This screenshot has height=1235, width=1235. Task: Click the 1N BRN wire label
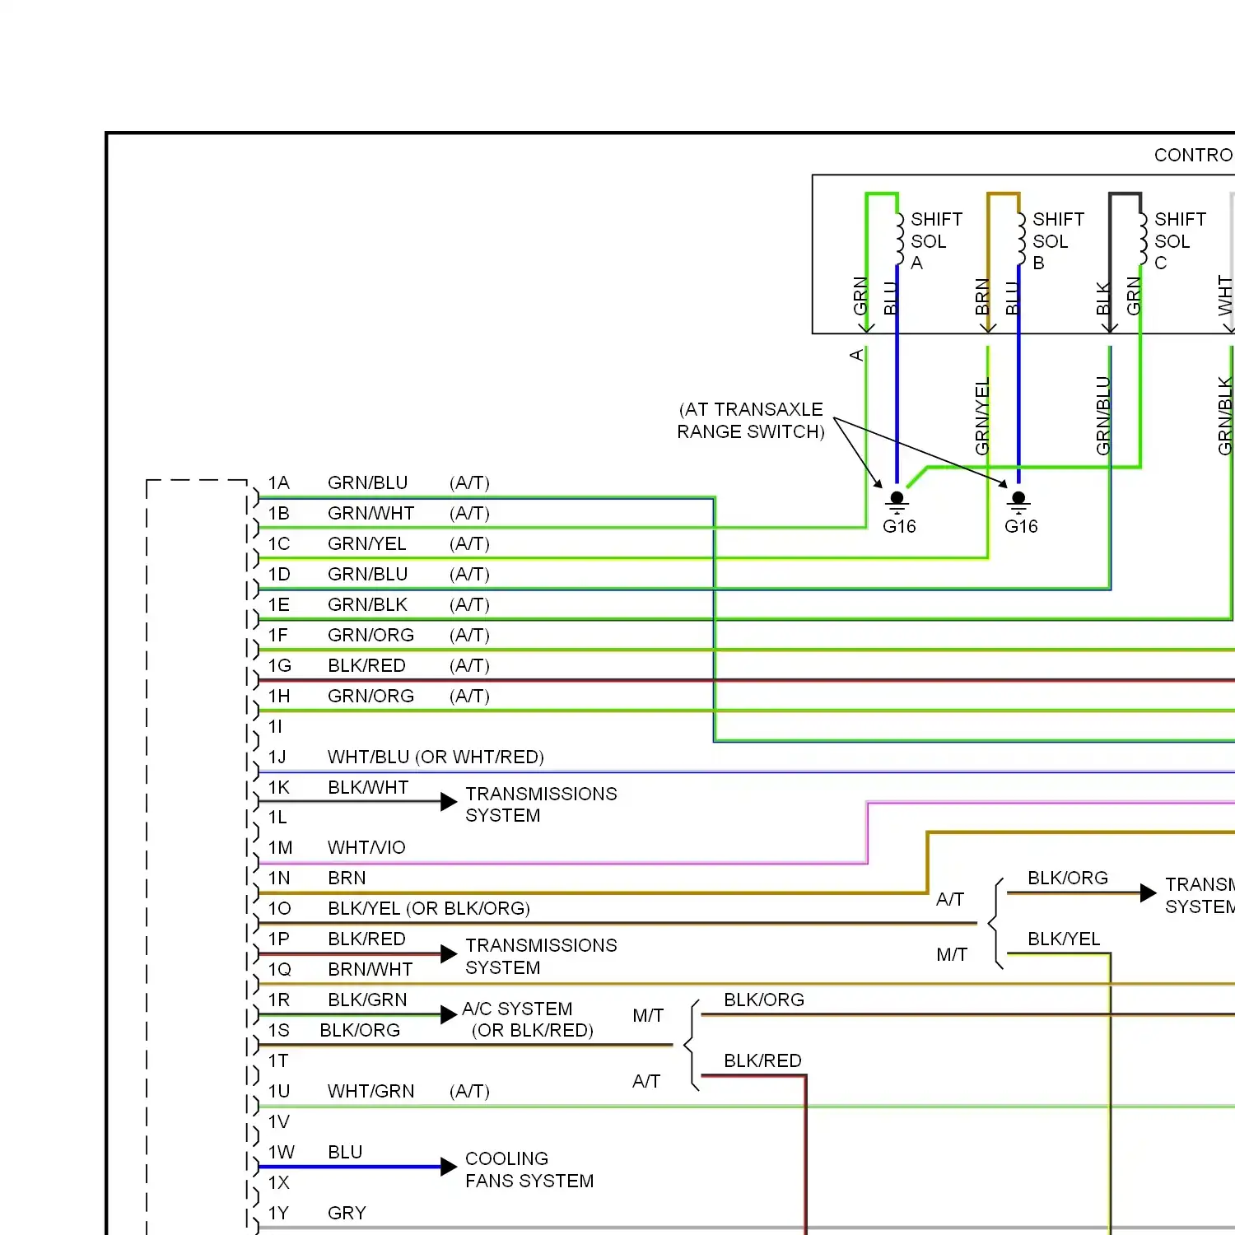[x=347, y=878]
